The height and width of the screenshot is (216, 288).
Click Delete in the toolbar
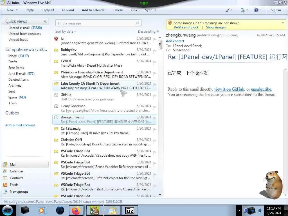tap(118, 10)
